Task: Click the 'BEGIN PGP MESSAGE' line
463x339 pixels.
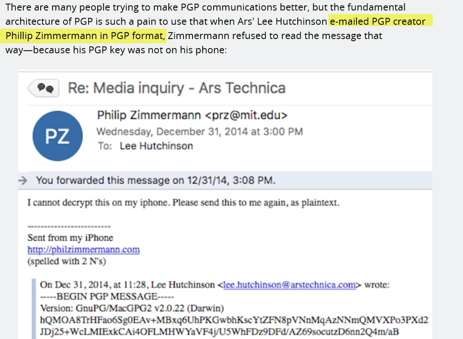Action: click(107, 297)
